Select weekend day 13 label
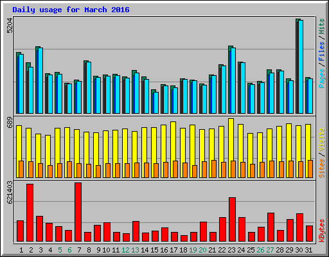This screenshot has width=329, height=257. pos(135,250)
